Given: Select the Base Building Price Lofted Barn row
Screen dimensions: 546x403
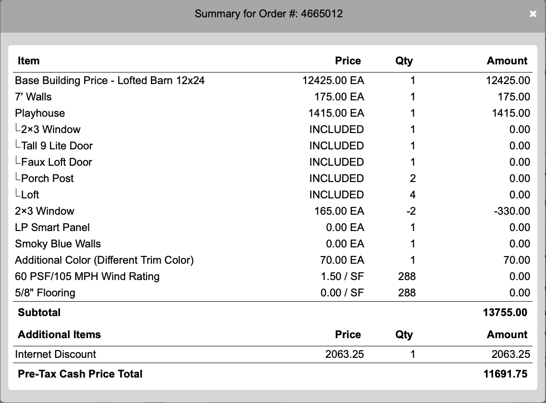Looking at the screenshot, I should click(x=110, y=81).
